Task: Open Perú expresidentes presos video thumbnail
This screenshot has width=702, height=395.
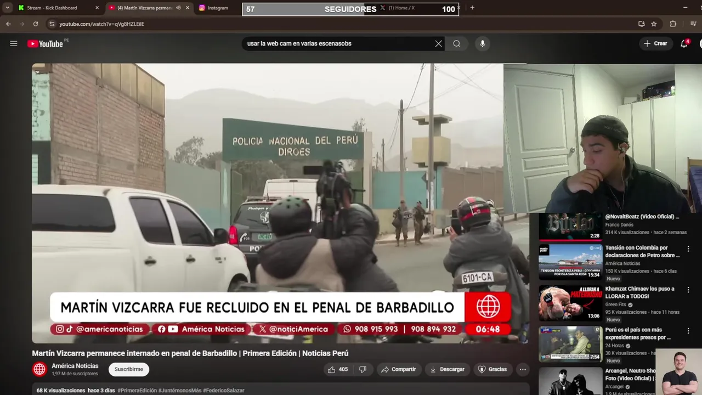Action: (x=570, y=345)
